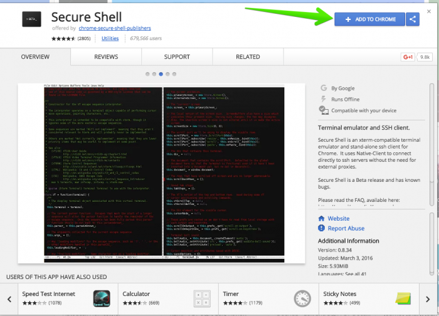The image size is (439, 316).
Task: Click the Report Abuse link
Action: 346,228
